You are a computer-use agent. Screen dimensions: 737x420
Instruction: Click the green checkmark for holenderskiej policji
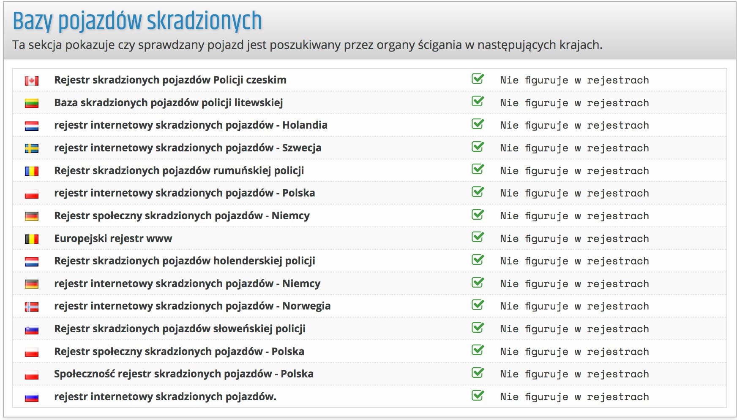coord(478,260)
